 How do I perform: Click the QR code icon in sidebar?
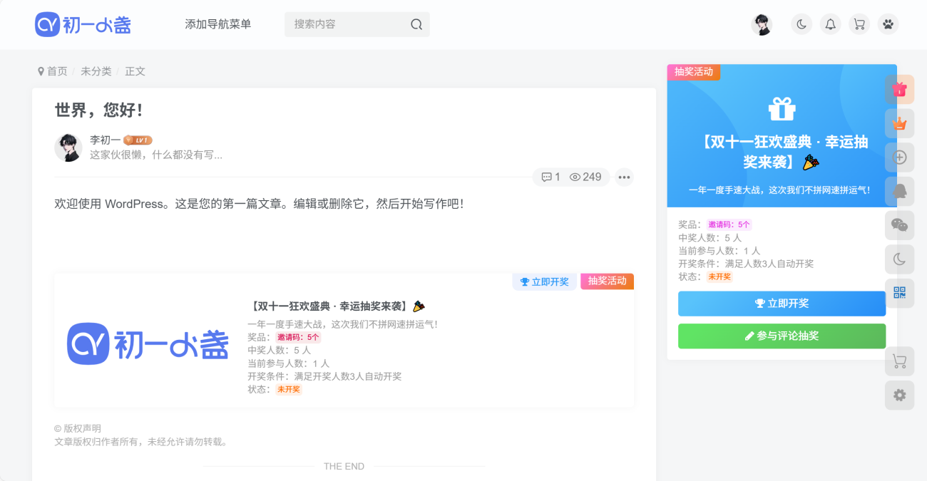(x=899, y=294)
